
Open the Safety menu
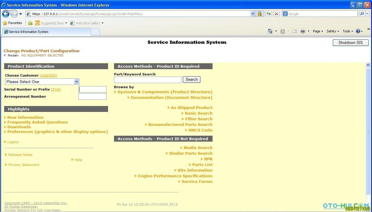click(x=333, y=31)
